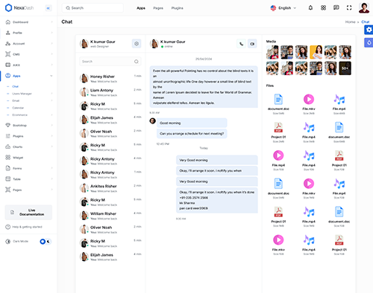Viewport: 373px width, 293px height.
Task: Expand the Plugins sidebar menu chevron
Action: pos(51,136)
